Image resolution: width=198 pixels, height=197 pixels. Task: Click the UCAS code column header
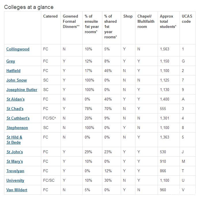coord(187,19)
